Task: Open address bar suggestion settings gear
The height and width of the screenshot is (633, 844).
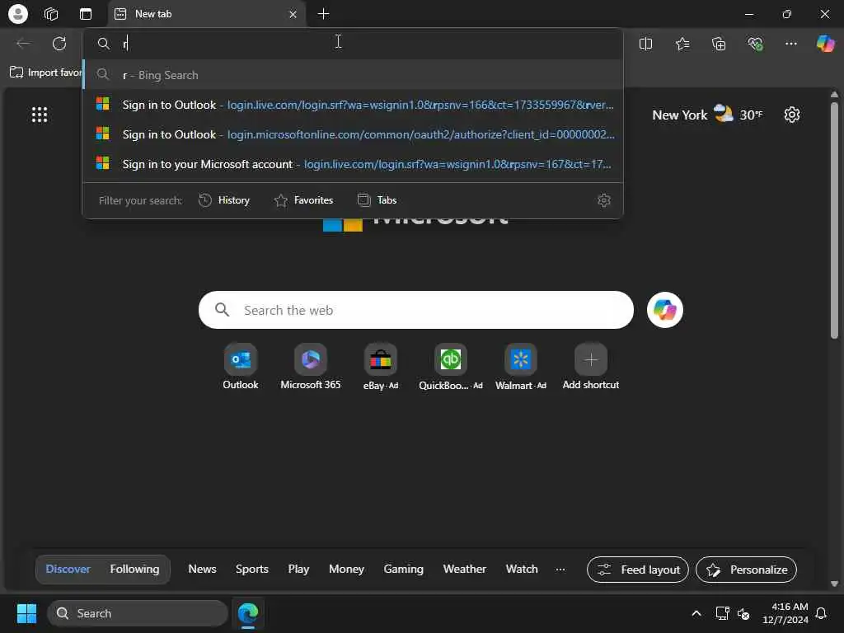Action: tap(604, 200)
